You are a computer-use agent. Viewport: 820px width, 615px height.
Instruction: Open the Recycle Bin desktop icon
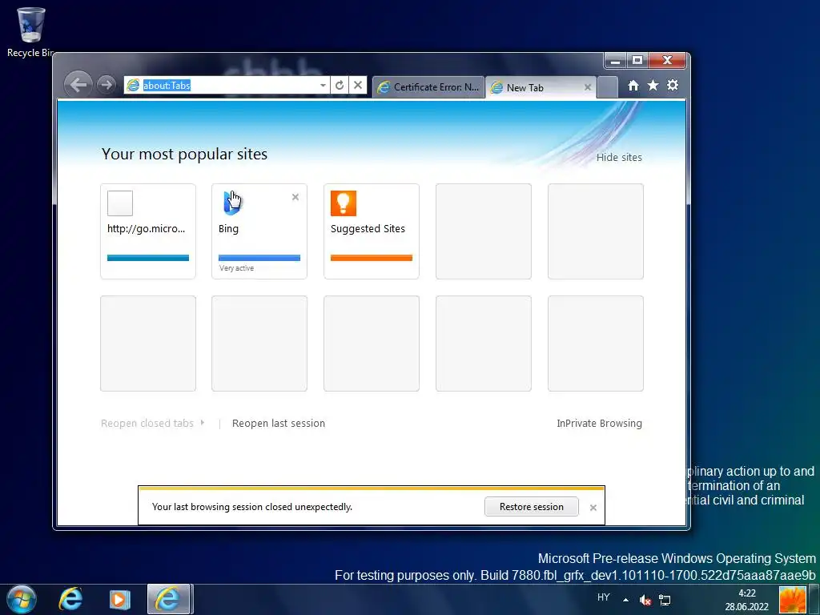coord(30,32)
